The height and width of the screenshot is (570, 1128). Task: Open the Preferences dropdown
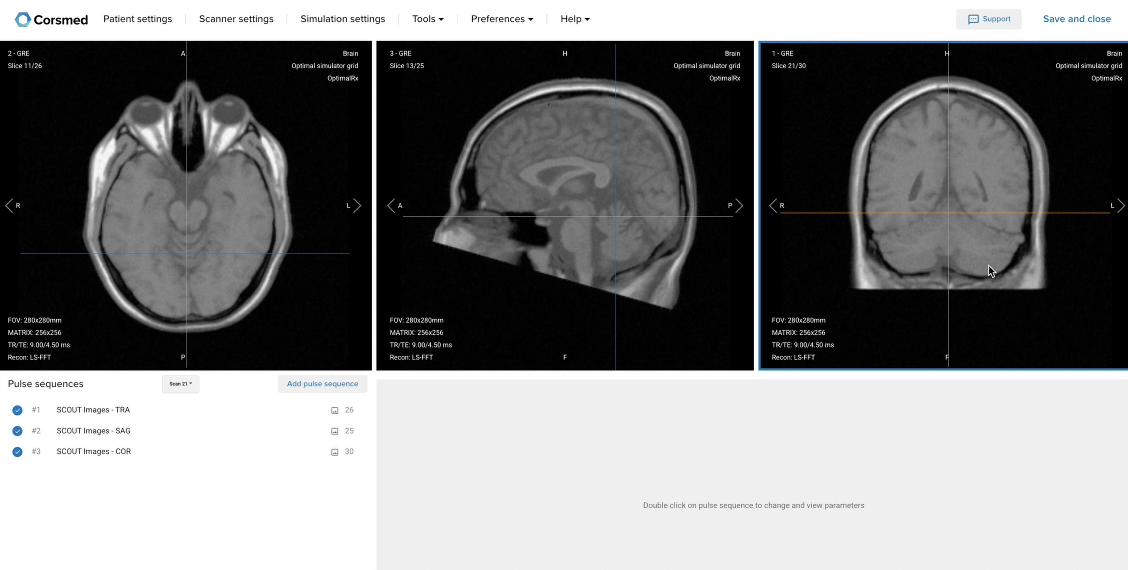502,19
